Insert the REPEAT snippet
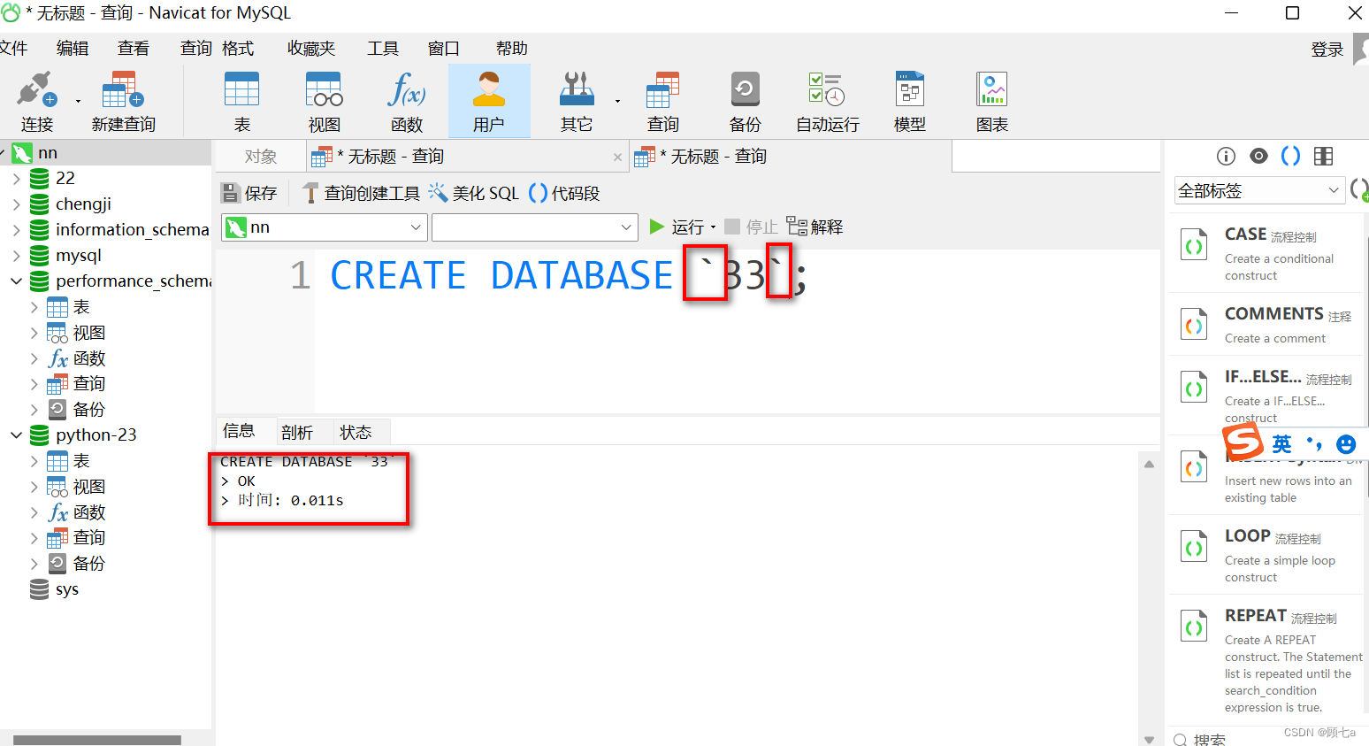This screenshot has height=746, width=1369. click(1267, 660)
